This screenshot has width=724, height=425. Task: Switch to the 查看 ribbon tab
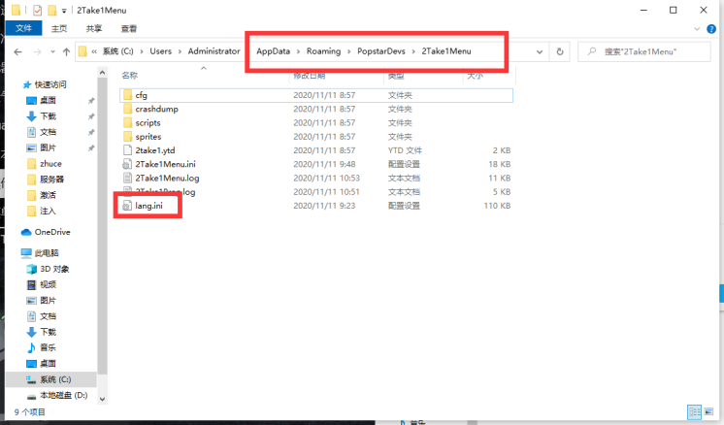coord(129,28)
